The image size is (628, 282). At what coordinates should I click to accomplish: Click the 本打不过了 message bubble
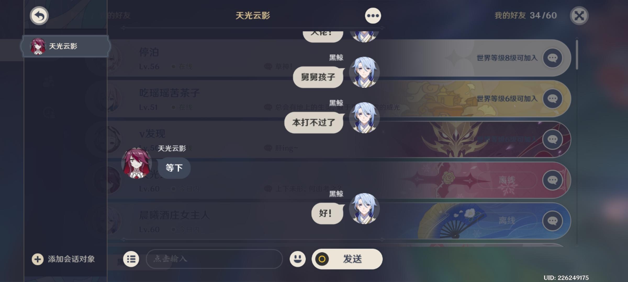point(314,122)
